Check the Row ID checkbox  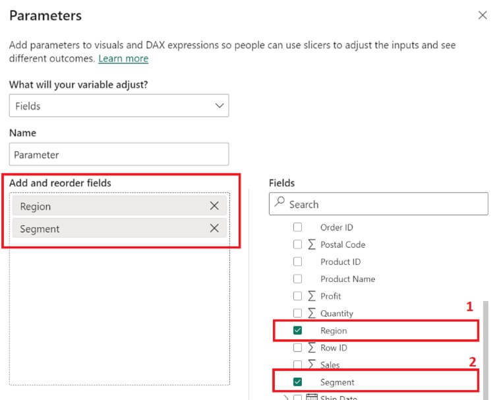point(297,348)
